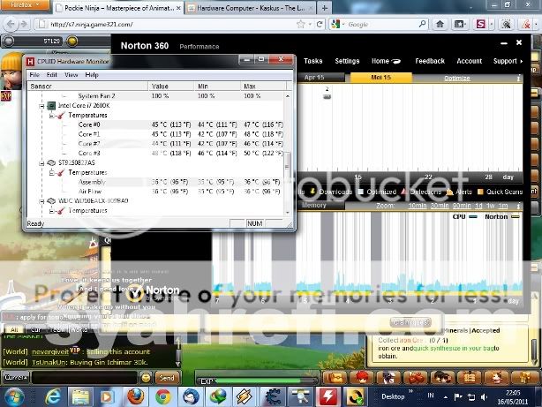Image resolution: width=542 pixels, height=407 pixels.
Task: Click the search magnifier icon in Firefox
Action: 422,24
